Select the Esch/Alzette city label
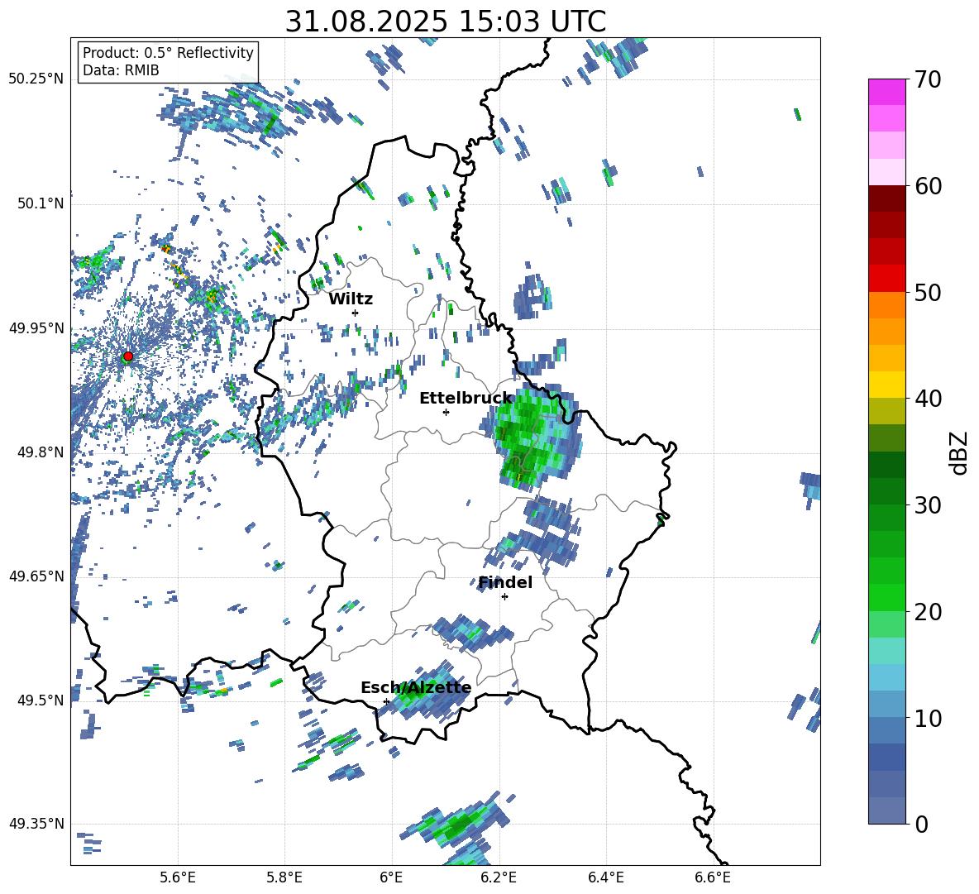This screenshot has height=894, width=979. click(x=416, y=688)
